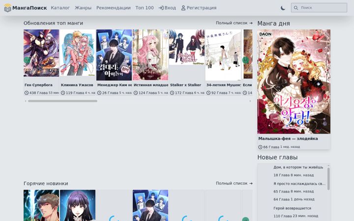The width and height of the screenshot is (354, 221).
Task: Click 438 Глава chapter link
Action: (38, 93)
